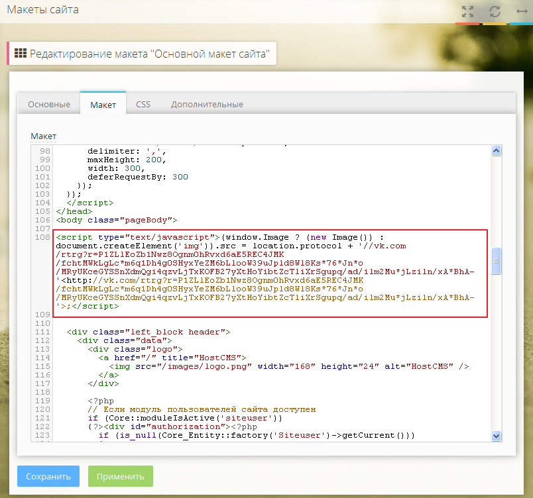Click the Макет field label above editor
The width and height of the screenshot is (533, 498).
pyautogui.click(x=44, y=136)
